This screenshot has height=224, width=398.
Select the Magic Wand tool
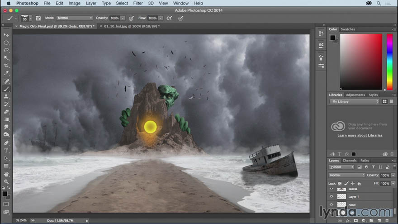pos(6,57)
